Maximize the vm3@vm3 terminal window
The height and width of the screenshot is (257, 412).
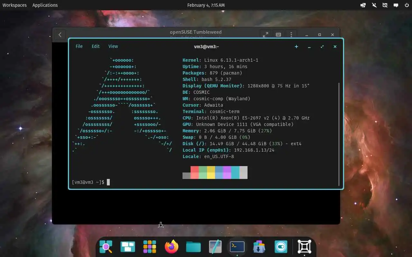coord(322,47)
